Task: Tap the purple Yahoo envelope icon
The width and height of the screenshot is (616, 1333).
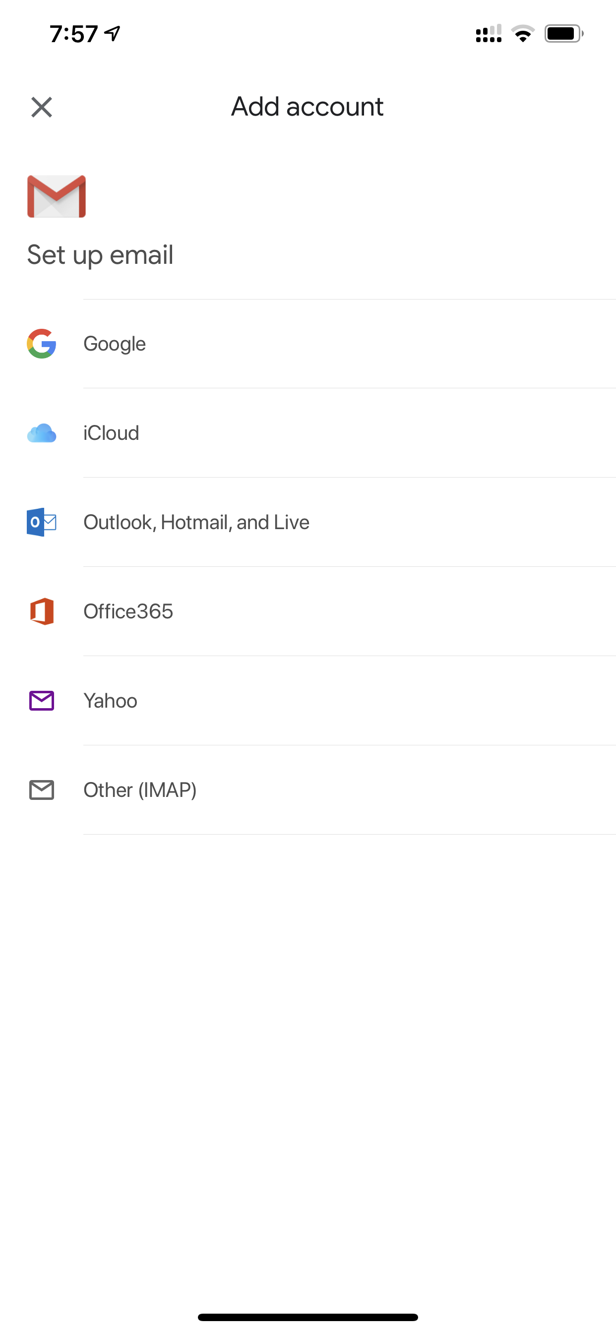Action: tap(41, 701)
